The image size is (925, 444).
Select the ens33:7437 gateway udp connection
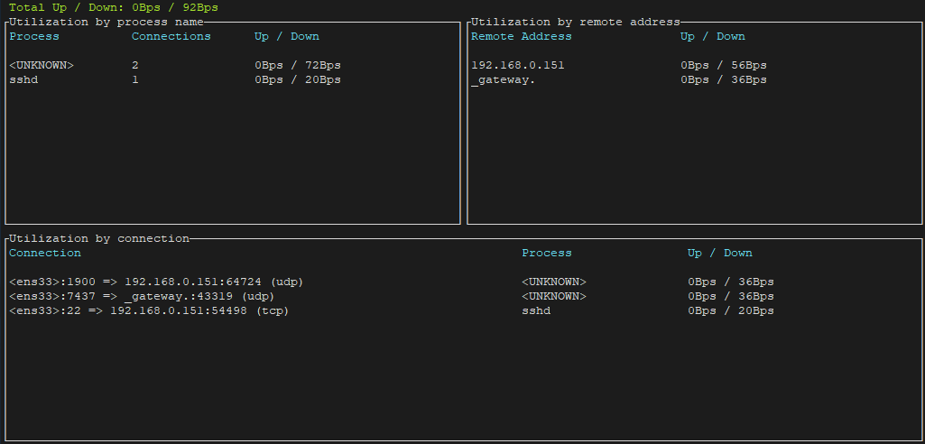[142, 296]
